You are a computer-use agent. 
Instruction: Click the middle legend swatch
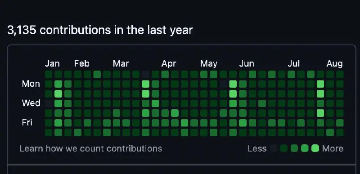click(x=294, y=148)
